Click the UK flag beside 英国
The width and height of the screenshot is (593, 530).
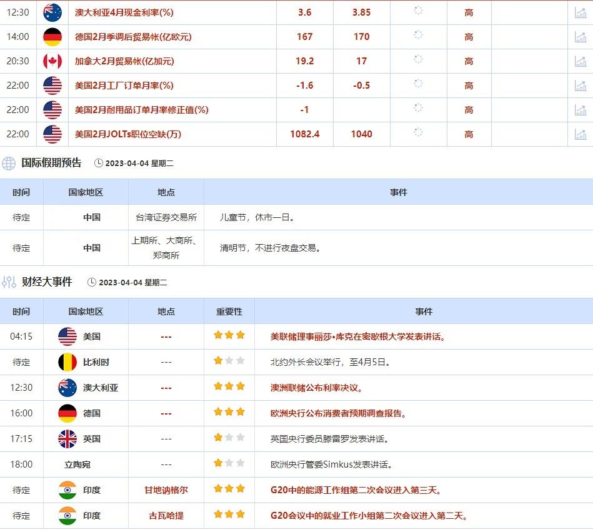(x=67, y=439)
